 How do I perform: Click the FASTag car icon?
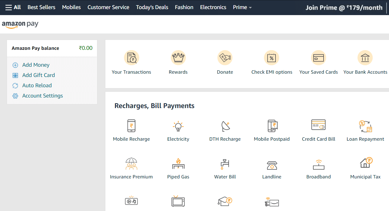[x=272, y=202]
